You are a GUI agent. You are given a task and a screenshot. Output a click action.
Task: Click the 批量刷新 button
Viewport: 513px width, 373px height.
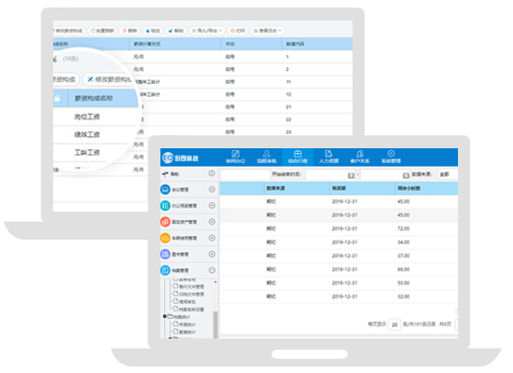[102, 31]
